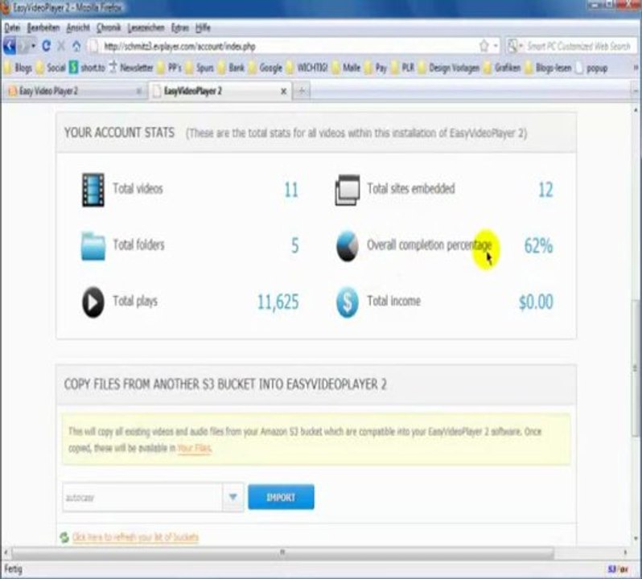Click the Smart PC Customized Web Search box

(x=578, y=46)
